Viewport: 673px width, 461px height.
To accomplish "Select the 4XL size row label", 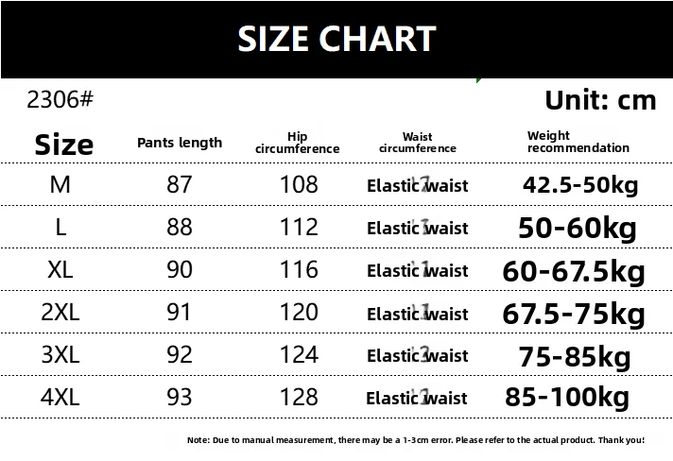I will [x=60, y=397].
